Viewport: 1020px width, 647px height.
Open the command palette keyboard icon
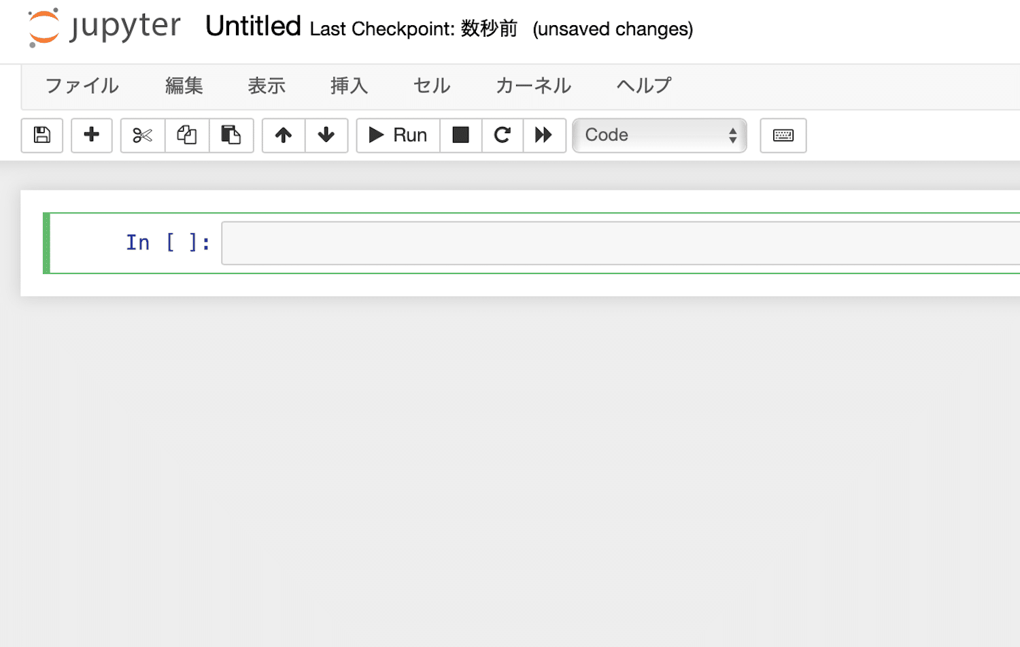click(783, 135)
